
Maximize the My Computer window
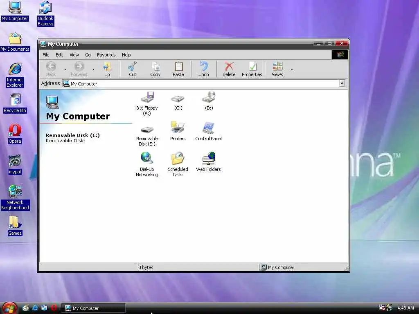click(329, 43)
